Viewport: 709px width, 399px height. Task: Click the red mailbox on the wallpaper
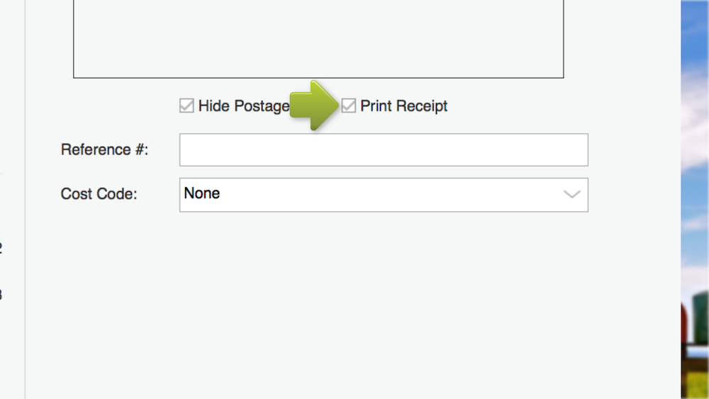click(686, 319)
